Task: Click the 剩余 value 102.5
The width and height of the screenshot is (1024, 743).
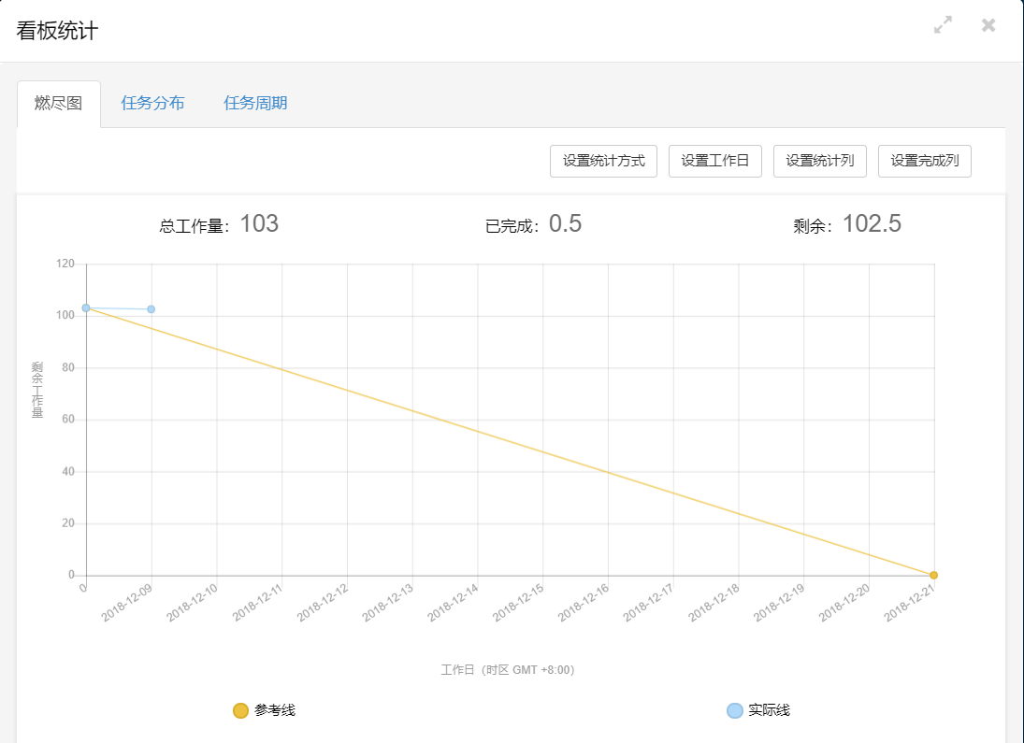Action: coord(872,224)
